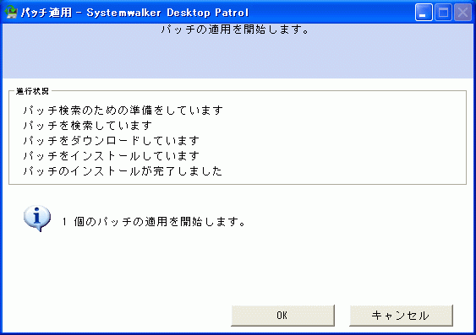Select line パッチをインストールしています
Screen dimensions: 476x335
(112, 156)
